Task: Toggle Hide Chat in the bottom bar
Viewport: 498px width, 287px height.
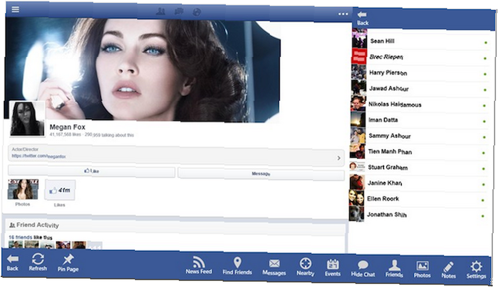Action: (363, 269)
